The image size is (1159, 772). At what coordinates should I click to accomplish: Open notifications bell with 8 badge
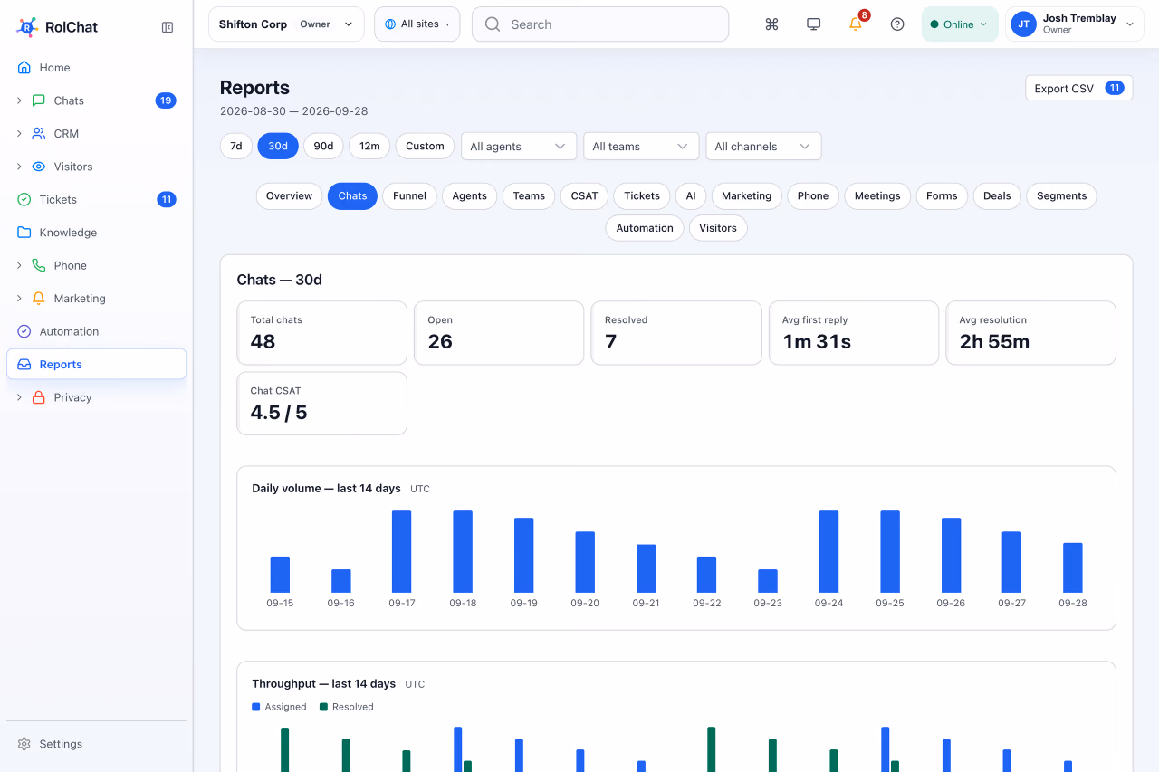(x=856, y=24)
